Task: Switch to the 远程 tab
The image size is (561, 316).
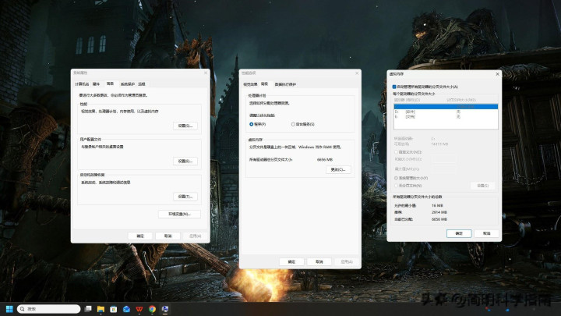Action: pyautogui.click(x=142, y=83)
